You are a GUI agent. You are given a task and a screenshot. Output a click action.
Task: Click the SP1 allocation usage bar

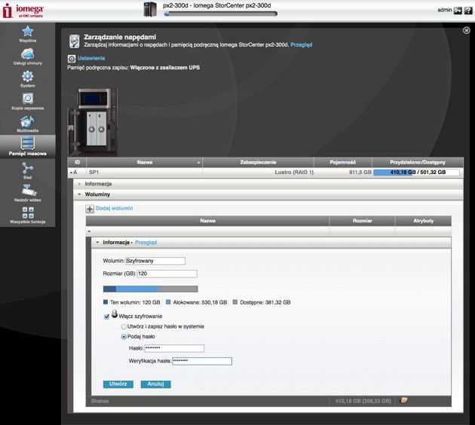pyautogui.click(x=416, y=173)
